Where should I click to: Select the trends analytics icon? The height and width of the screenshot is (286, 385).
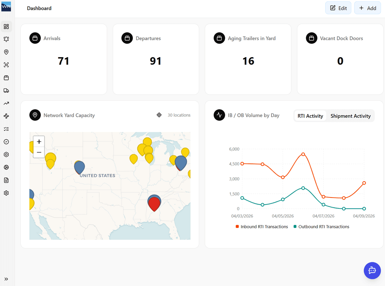click(6, 103)
